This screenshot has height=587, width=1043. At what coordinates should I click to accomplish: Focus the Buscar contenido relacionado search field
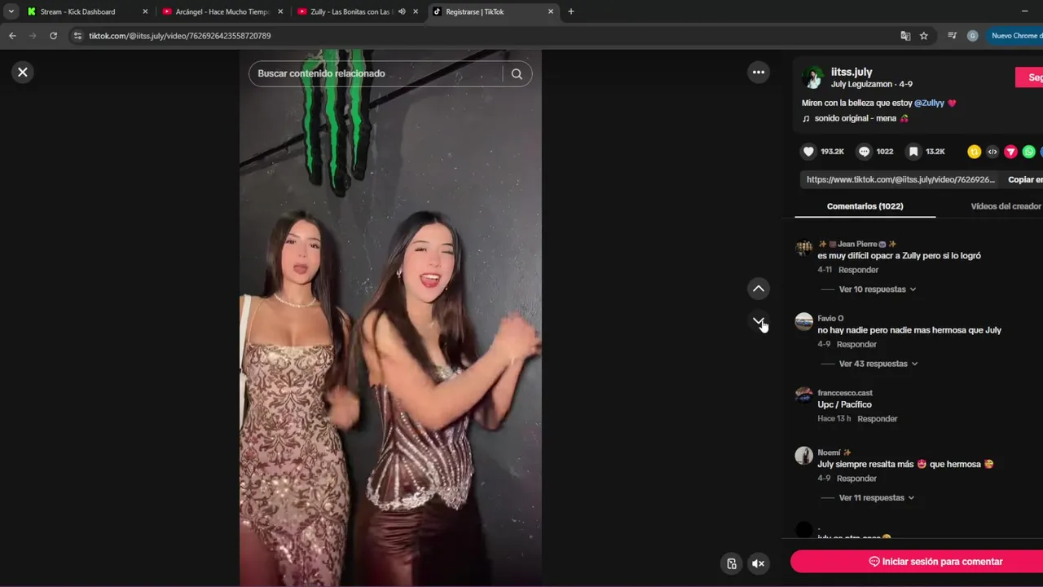click(375, 73)
